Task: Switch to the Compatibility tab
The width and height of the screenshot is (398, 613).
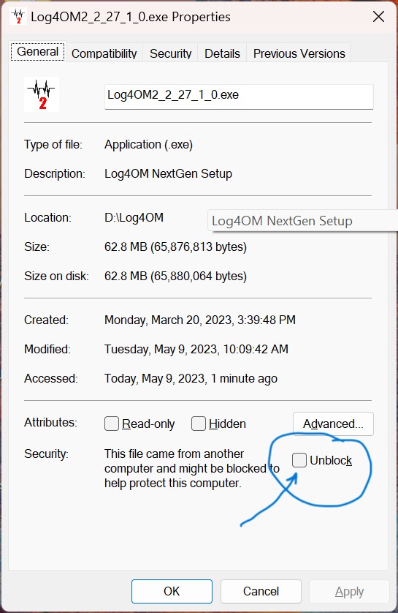Action: (x=104, y=53)
